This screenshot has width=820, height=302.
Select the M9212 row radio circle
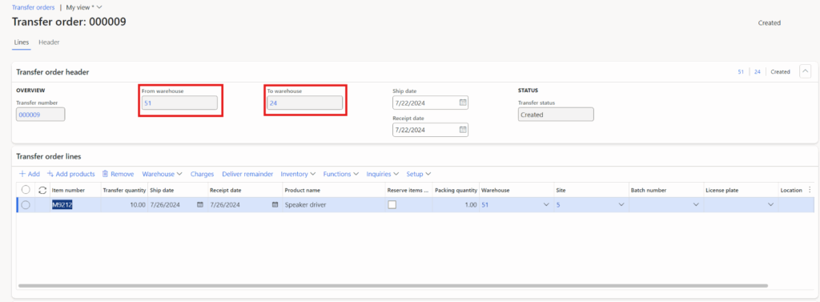click(x=26, y=204)
